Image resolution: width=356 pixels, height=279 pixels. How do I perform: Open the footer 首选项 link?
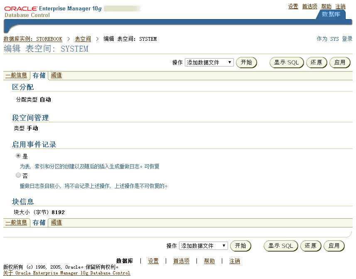point(181,261)
